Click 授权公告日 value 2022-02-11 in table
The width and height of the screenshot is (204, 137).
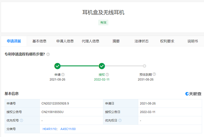tap(148, 112)
